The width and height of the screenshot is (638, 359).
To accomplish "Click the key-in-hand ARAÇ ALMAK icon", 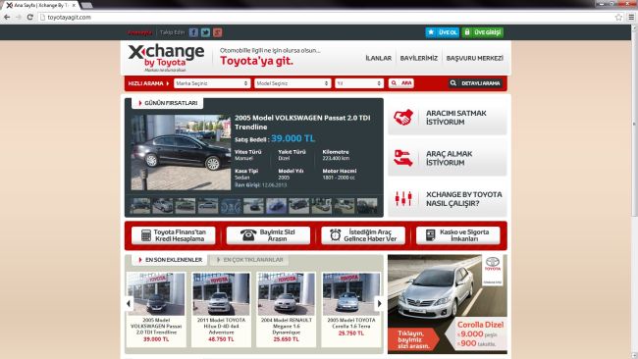I will click(x=403, y=158).
